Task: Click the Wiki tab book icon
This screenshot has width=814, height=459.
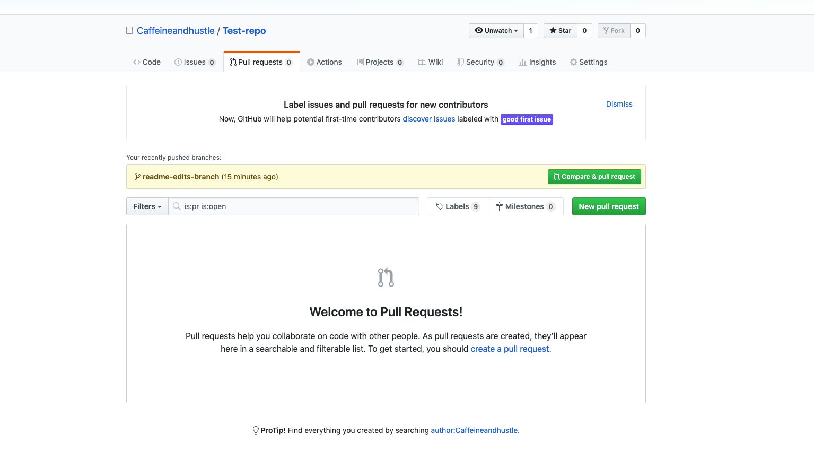Action: point(422,62)
